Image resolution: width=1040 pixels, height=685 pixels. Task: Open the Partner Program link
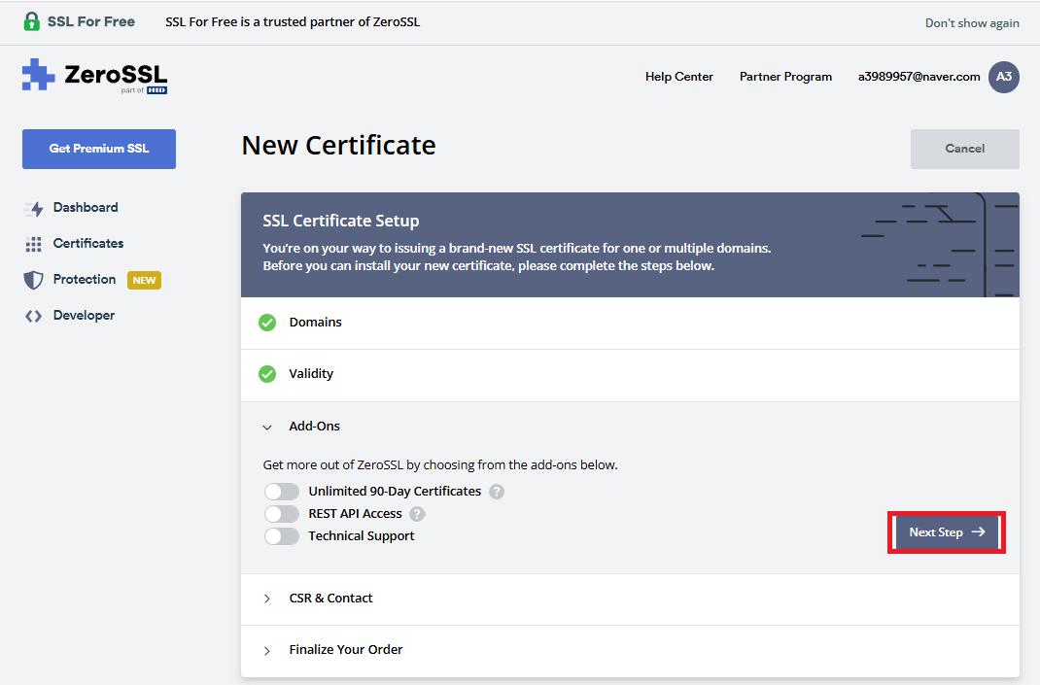[785, 77]
